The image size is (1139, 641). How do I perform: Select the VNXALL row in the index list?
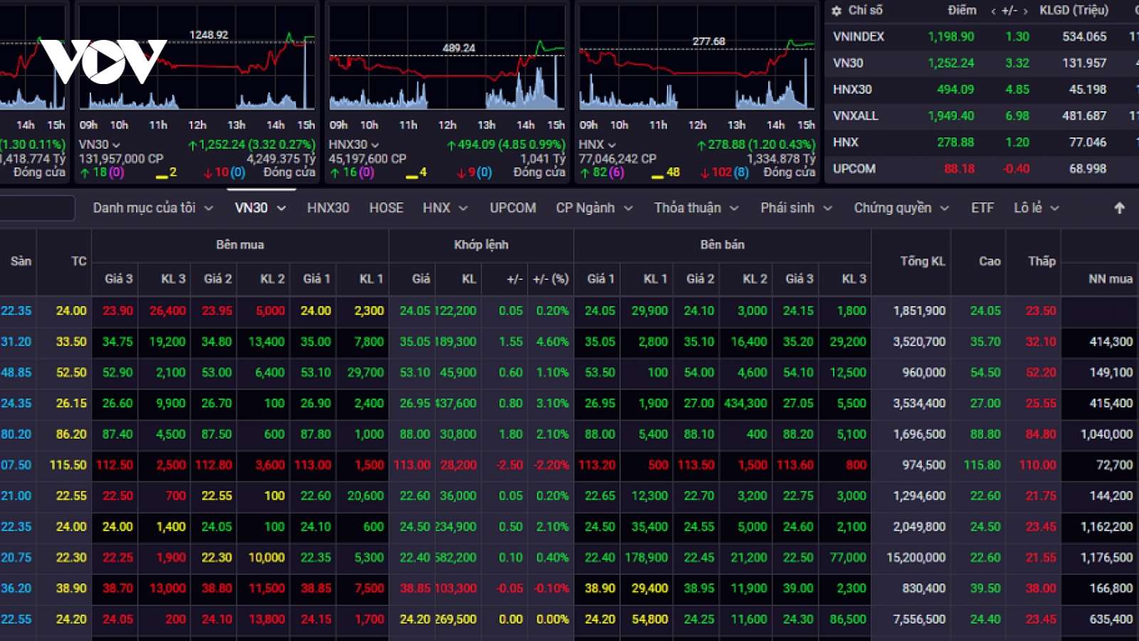982,115
